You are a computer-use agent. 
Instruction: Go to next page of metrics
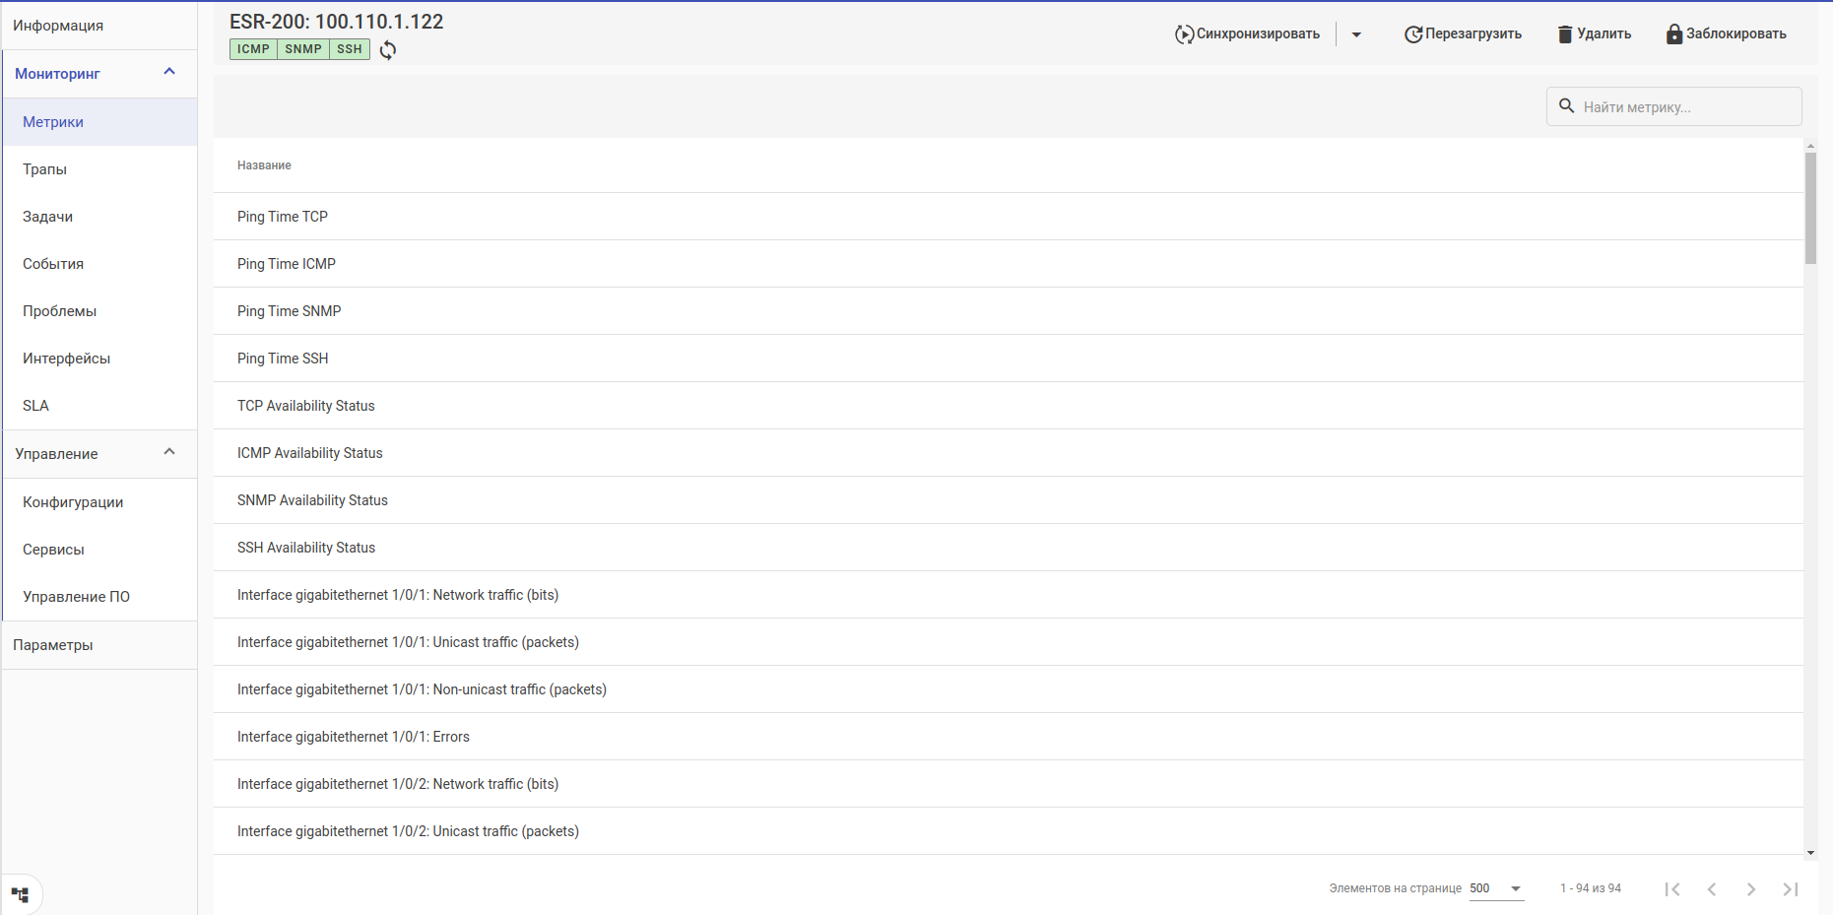coord(1751,889)
